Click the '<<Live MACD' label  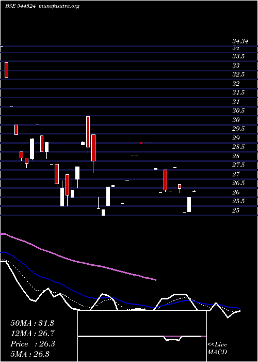[x=217, y=349]
